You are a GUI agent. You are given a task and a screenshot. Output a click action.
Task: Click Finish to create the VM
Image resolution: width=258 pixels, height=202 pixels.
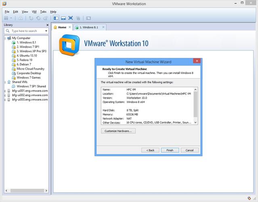pos(170,150)
